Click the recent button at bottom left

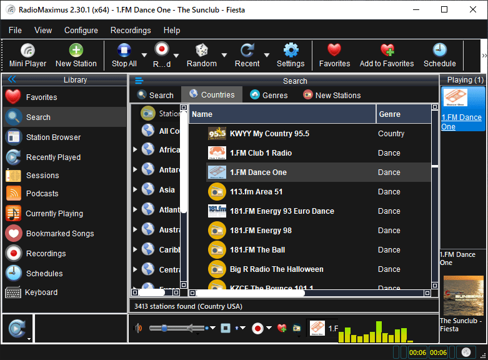point(17,328)
